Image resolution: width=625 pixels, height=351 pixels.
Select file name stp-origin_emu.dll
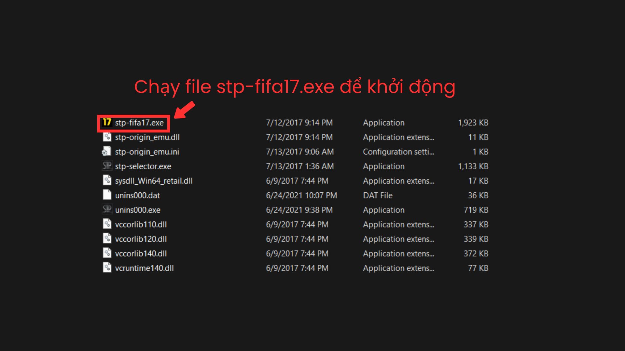click(x=147, y=137)
